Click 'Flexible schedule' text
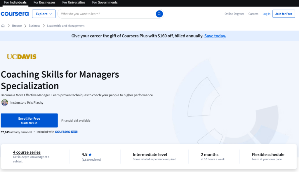Image resolution: width=299 pixels, height=172 pixels. 268,155
